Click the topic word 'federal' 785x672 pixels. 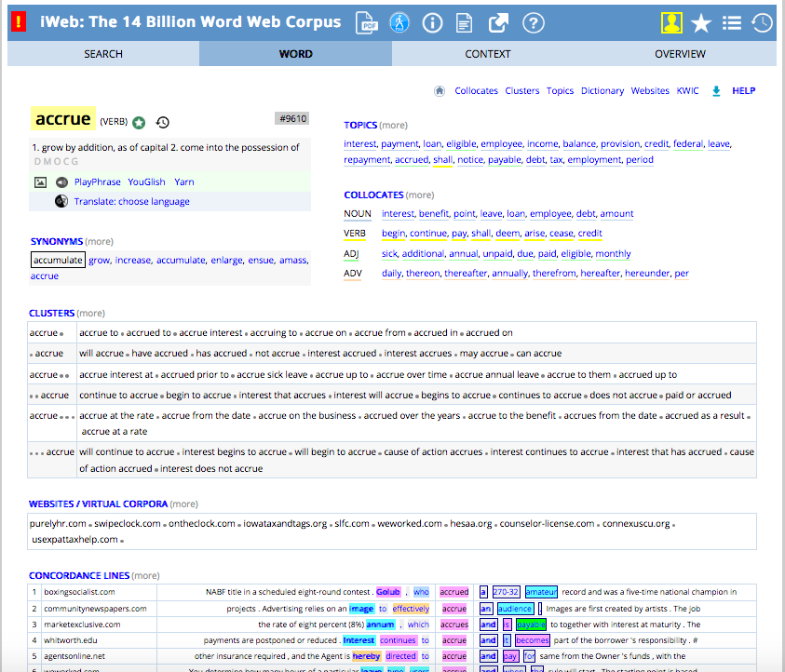[688, 143]
